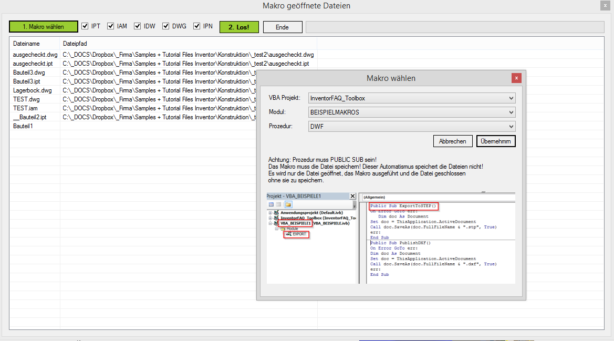Click the empty status field beside Ende
Screen dimensions: 614x341
pos(455,27)
